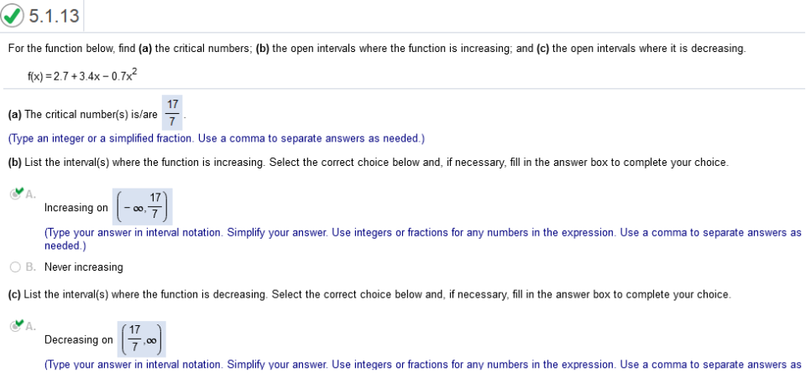The image size is (806, 383).
Task: Click the Never increasing option text
Action: click(x=84, y=267)
